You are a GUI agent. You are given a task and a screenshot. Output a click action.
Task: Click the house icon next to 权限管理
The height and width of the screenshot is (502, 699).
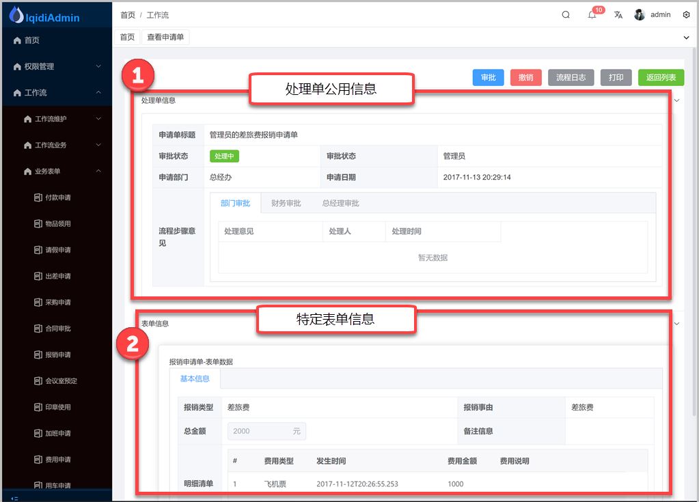(17, 67)
